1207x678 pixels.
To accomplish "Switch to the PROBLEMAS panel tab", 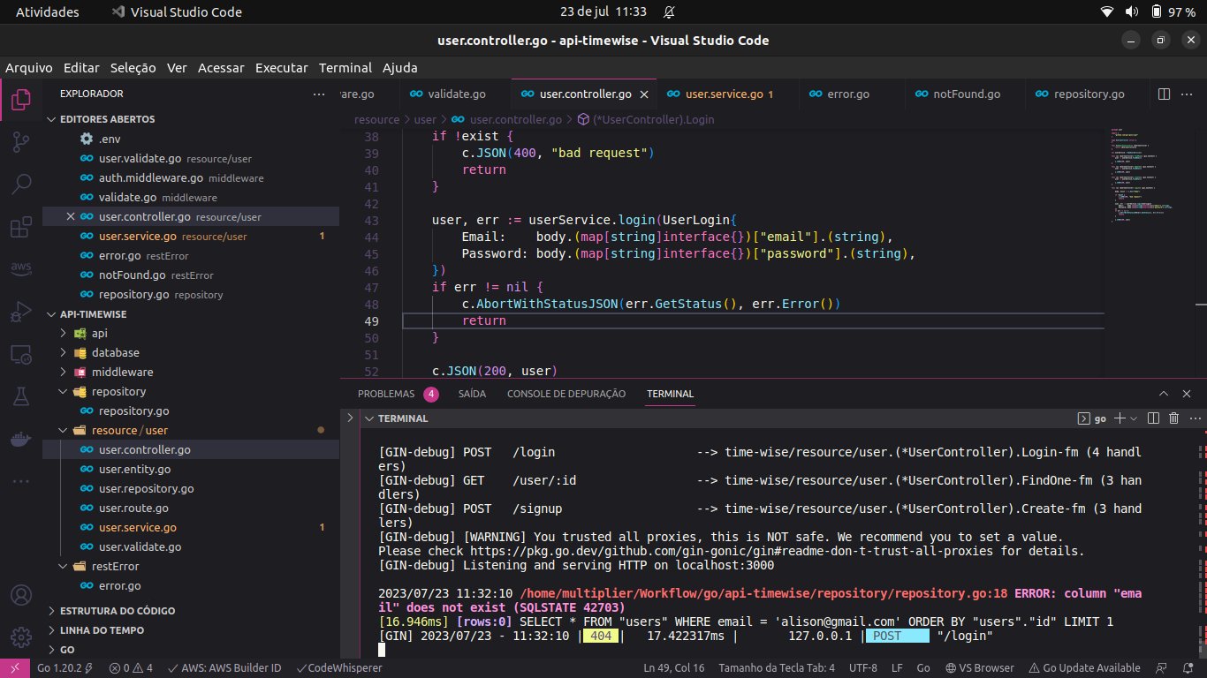I will click(x=386, y=394).
